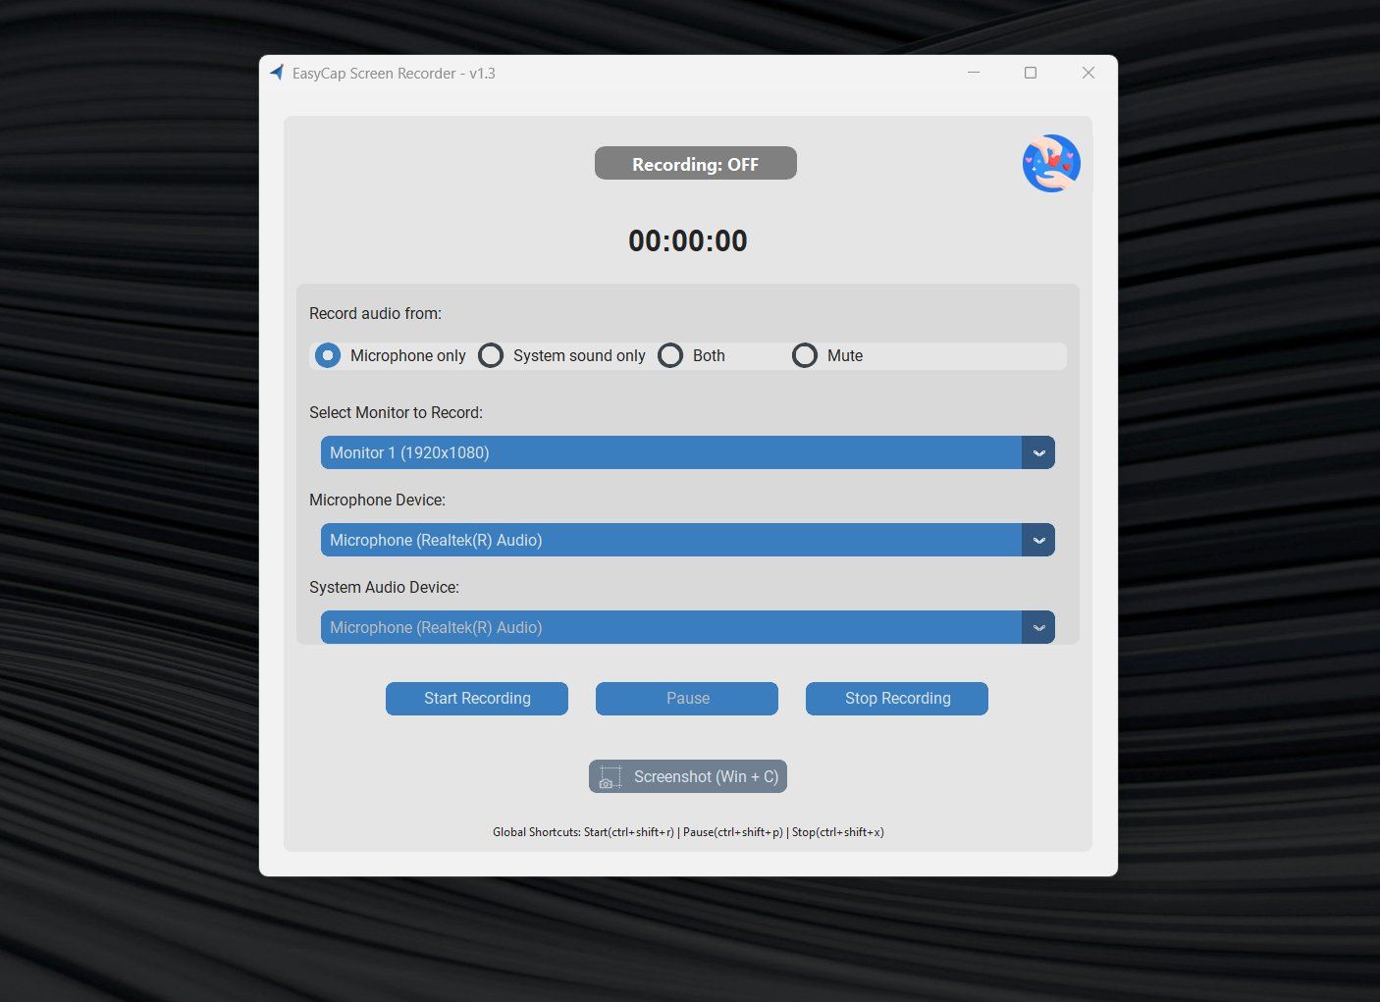Click the EasyCap logo in the top right
The image size is (1380, 1002).
click(x=1050, y=163)
